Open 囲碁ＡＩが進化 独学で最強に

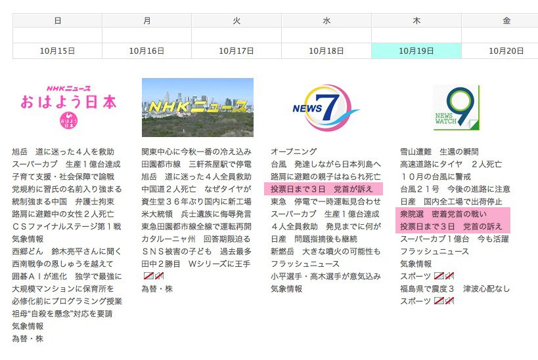(67, 277)
